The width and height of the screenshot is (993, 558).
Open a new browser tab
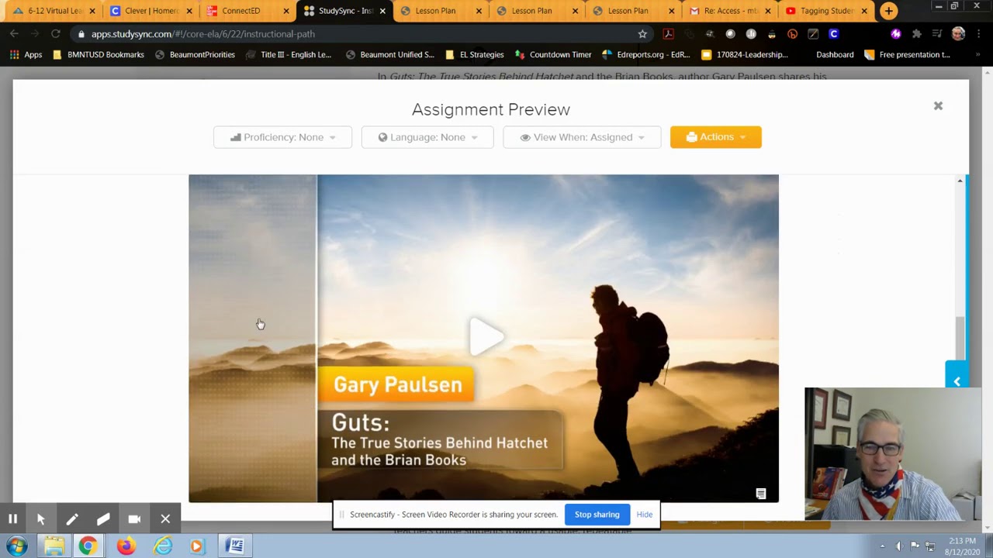(x=888, y=11)
